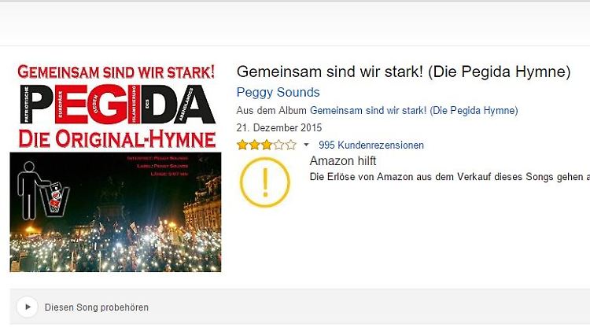
Task: Click the "Amazon hilft" heading
Action: coord(342,161)
